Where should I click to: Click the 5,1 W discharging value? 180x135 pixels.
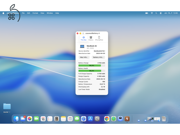[103, 87]
